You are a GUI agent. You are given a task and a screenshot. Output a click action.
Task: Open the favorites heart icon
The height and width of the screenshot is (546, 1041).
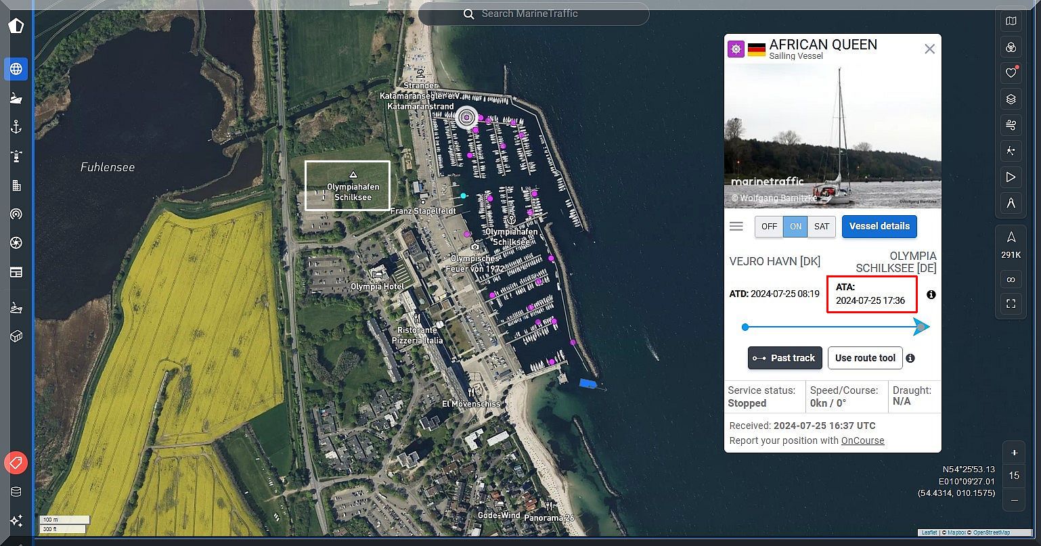[1011, 73]
